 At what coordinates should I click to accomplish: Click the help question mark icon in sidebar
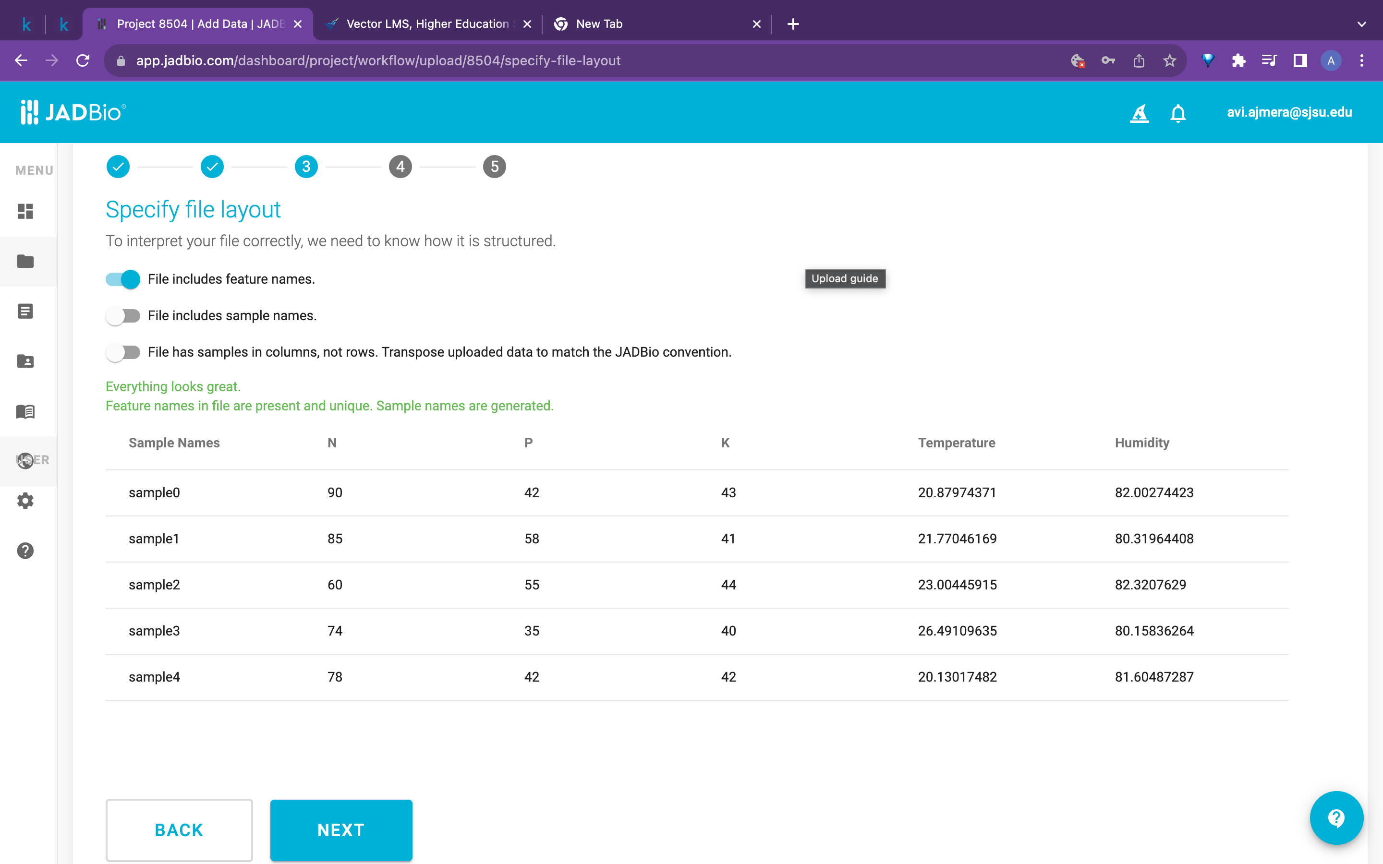(x=25, y=550)
